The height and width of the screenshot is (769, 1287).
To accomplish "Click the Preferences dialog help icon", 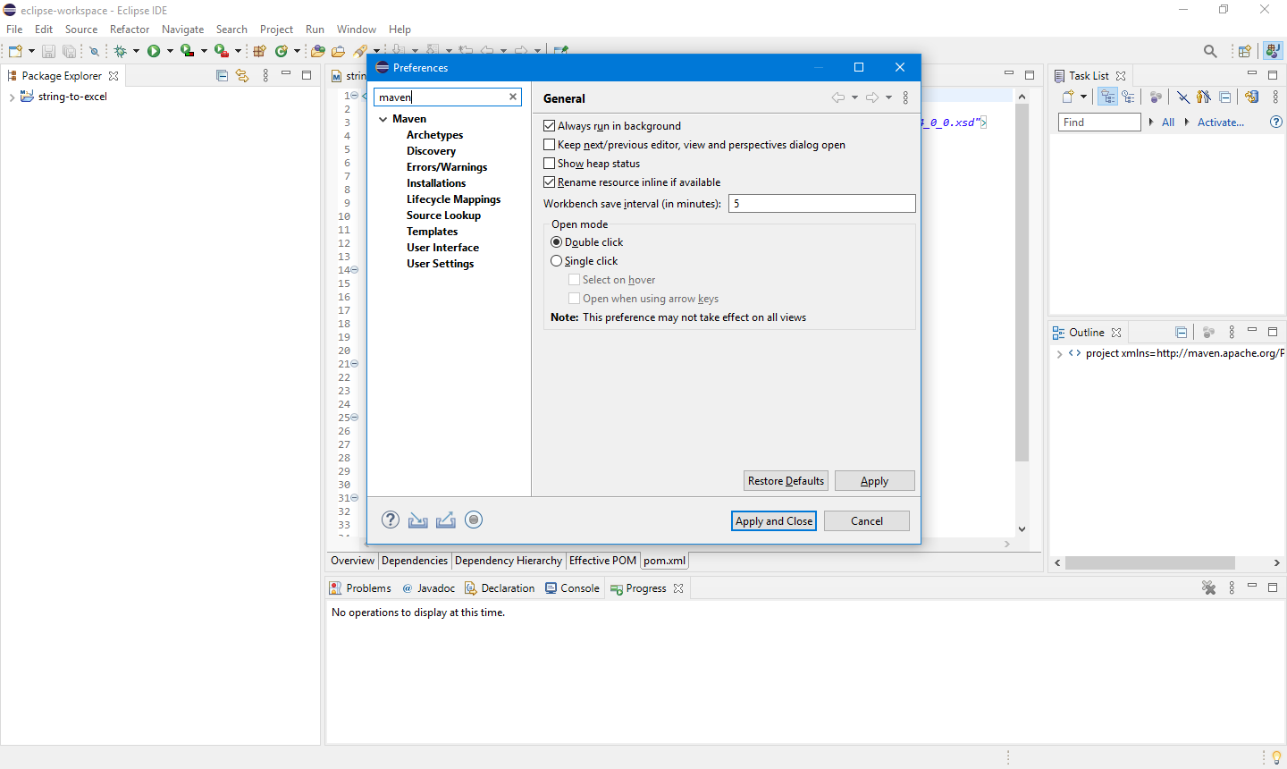I will pyautogui.click(x=391, y=520).
